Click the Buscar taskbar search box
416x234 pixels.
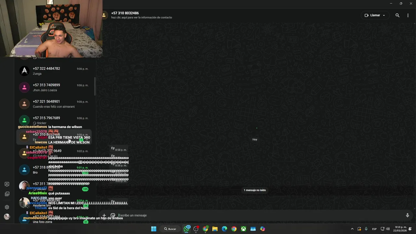(170, 229)
